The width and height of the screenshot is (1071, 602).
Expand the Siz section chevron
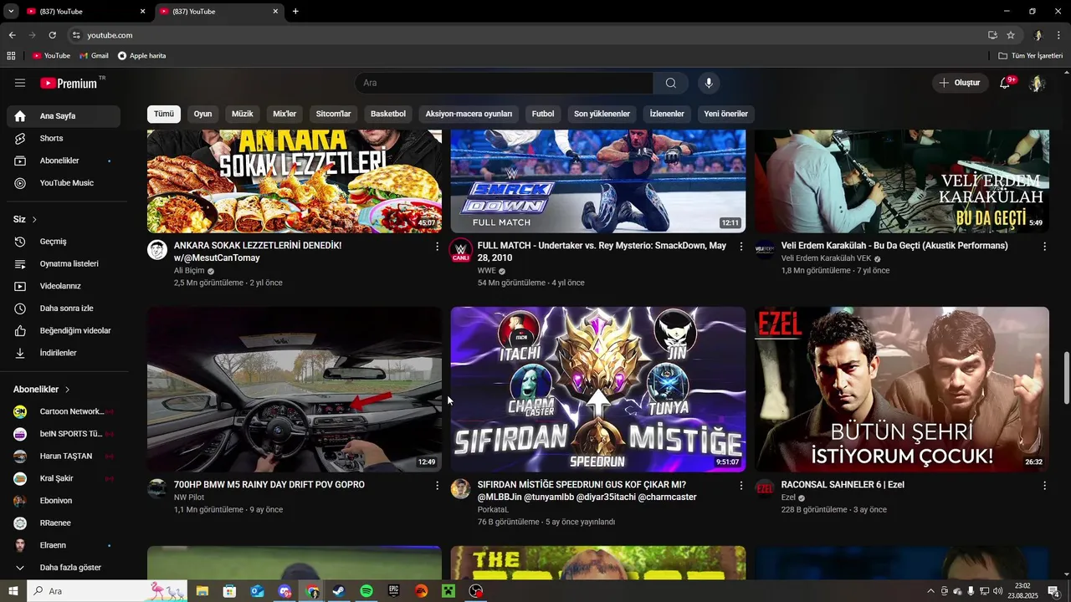(34, 219)
